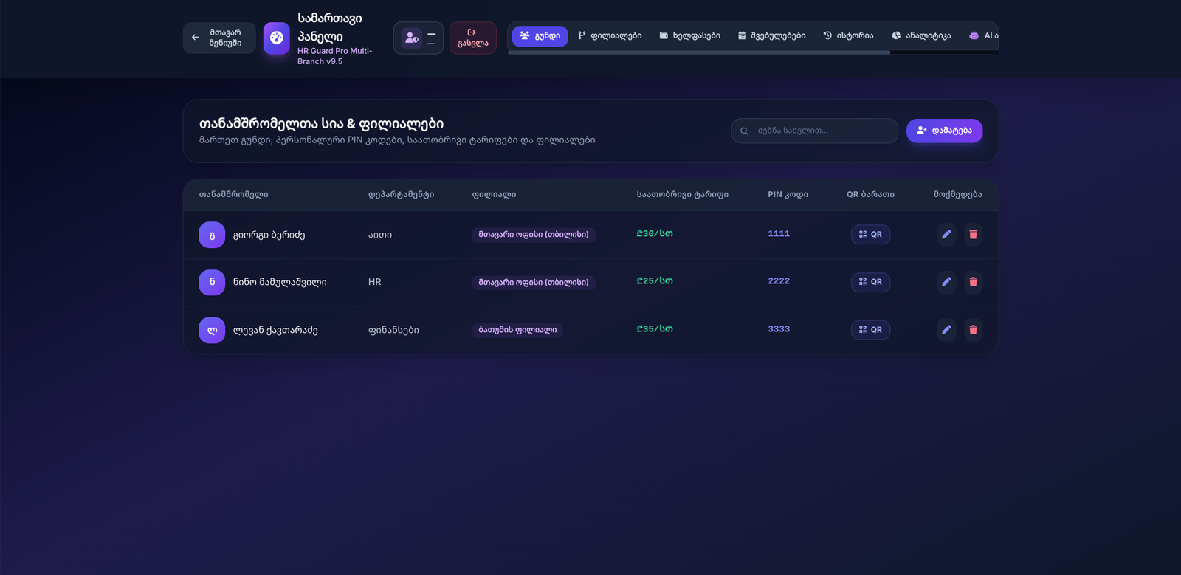The width and height of the screenshot is (1181, 575).
Task: Click the dashboard gauge logo icon
Action: (277, 38)
